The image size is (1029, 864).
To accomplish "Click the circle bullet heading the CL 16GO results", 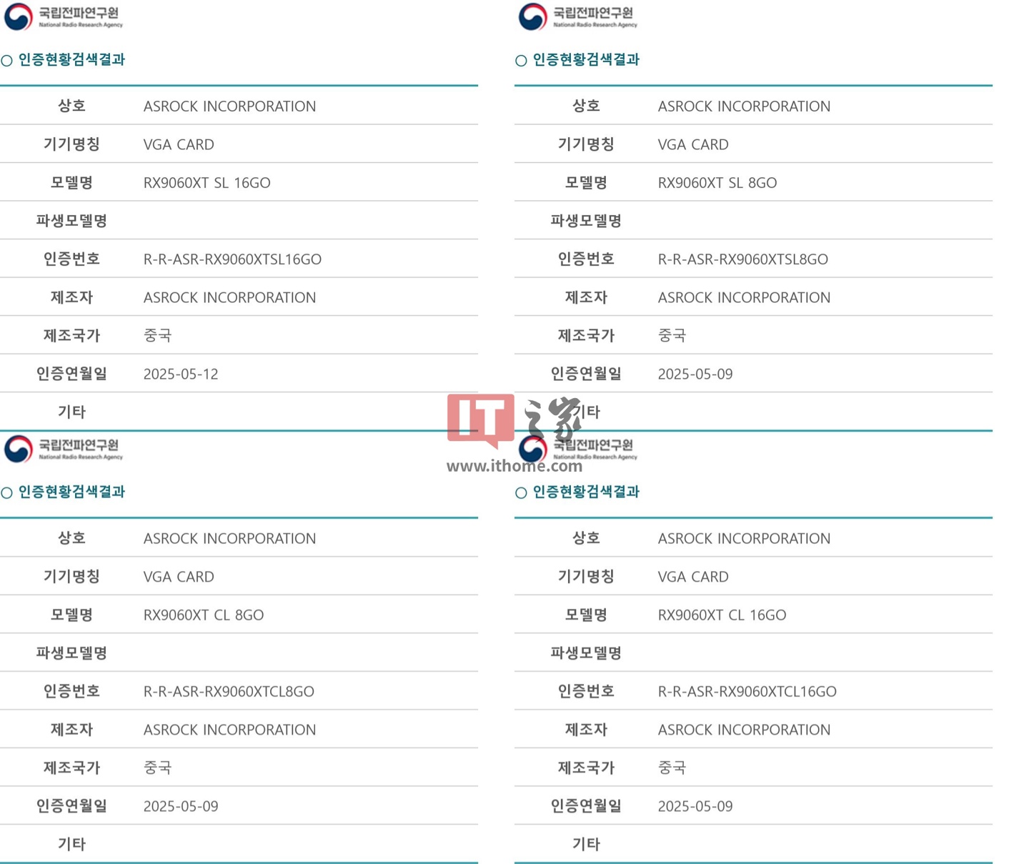I will (x=521, y=492).
